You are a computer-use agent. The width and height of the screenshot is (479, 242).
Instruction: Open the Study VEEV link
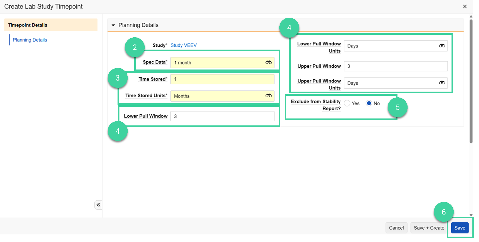click(184, 45)
